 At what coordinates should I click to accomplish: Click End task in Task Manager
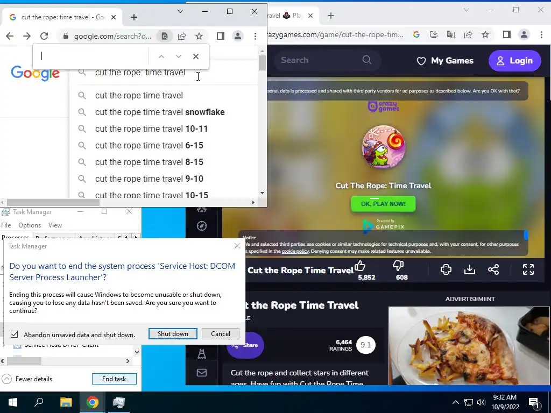tap(114, 379)
